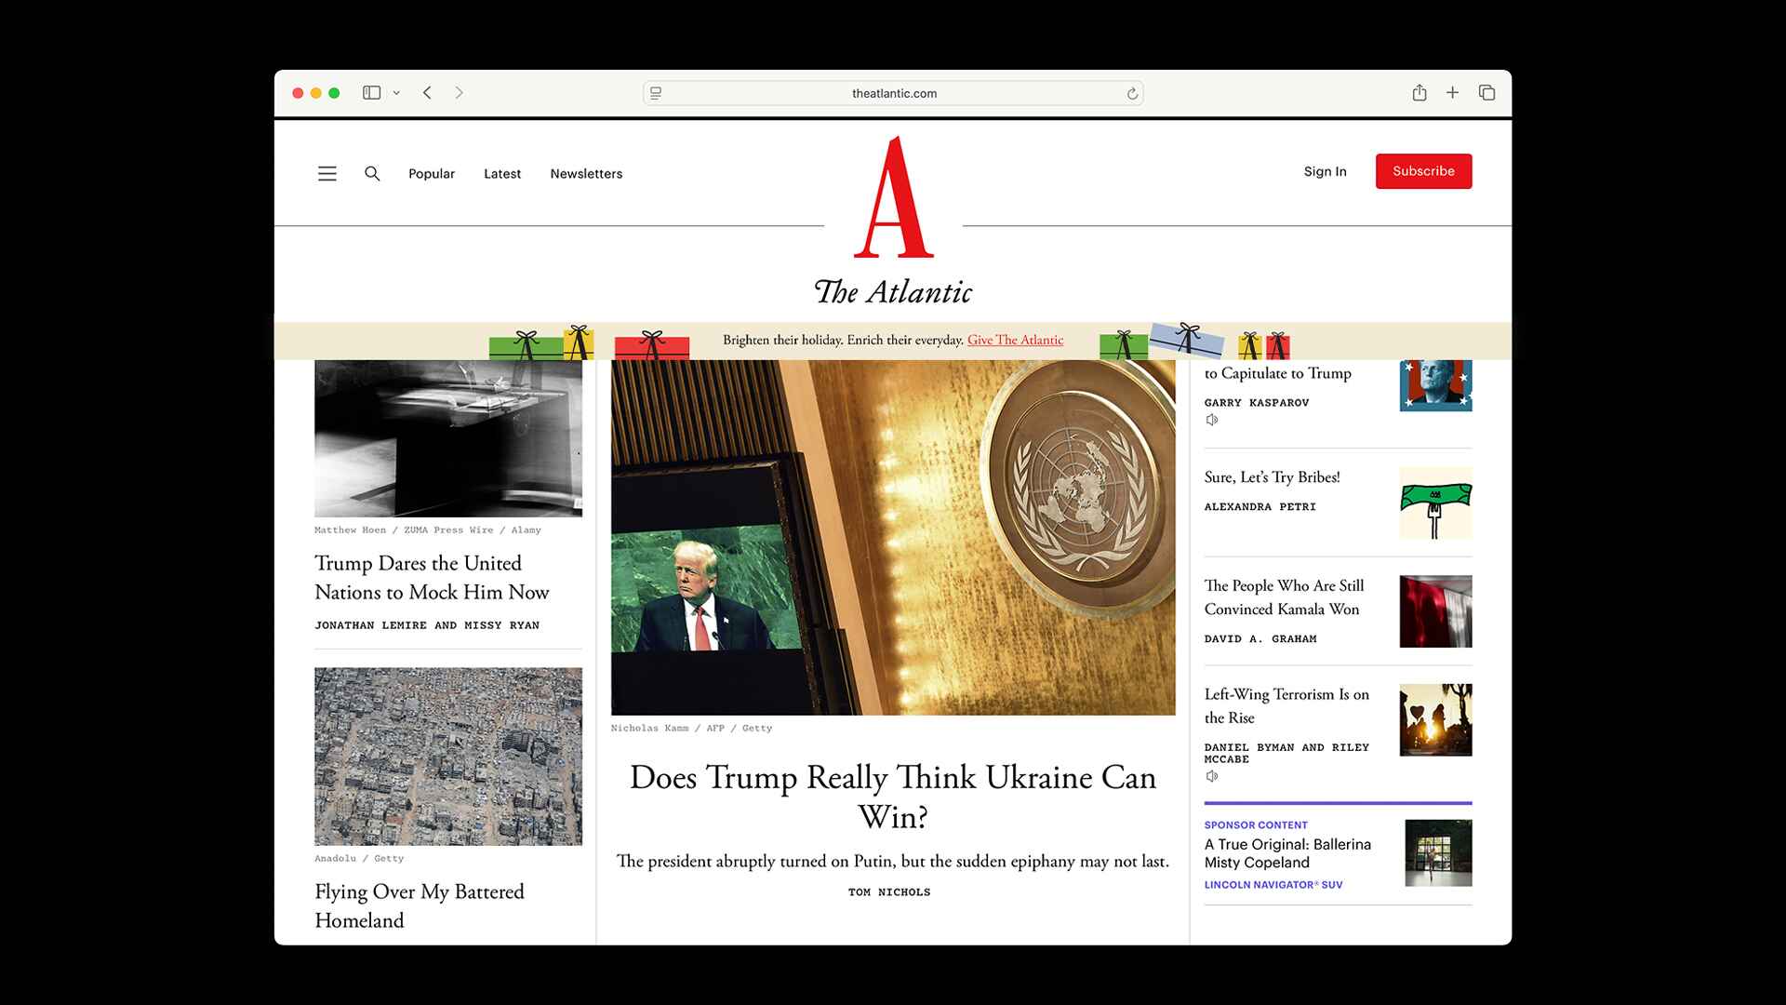Open the Newsletters nav item
Image resolution: width=1786 pixels, height=1005 pixels.
pyautogui.click(x=586, y=174)
